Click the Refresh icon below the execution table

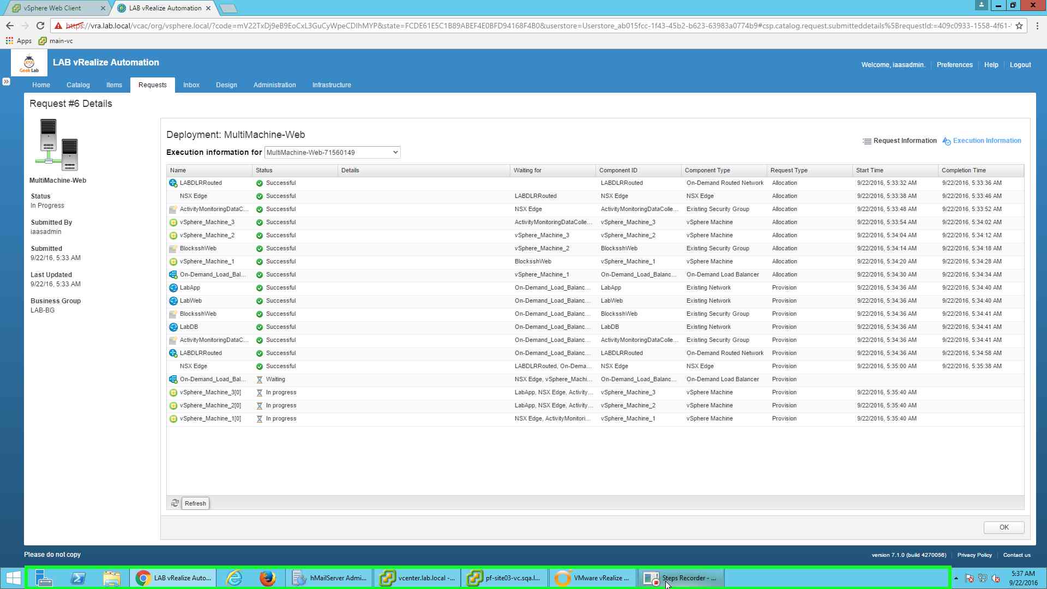[x=175, y=503]
